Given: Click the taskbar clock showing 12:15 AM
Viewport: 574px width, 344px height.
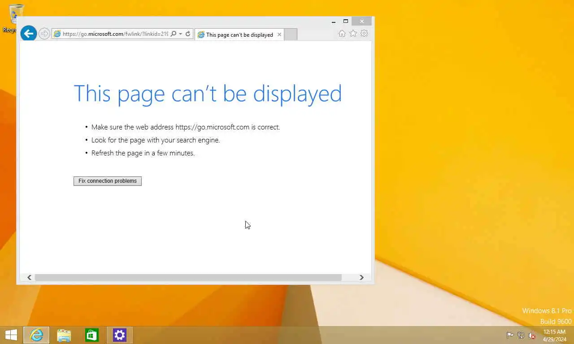Looking at the screenshot, I should (555, 335).
